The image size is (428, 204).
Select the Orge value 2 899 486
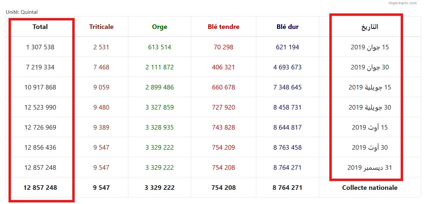(160, 87)
